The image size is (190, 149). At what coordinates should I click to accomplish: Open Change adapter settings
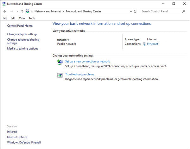(22, 34)
